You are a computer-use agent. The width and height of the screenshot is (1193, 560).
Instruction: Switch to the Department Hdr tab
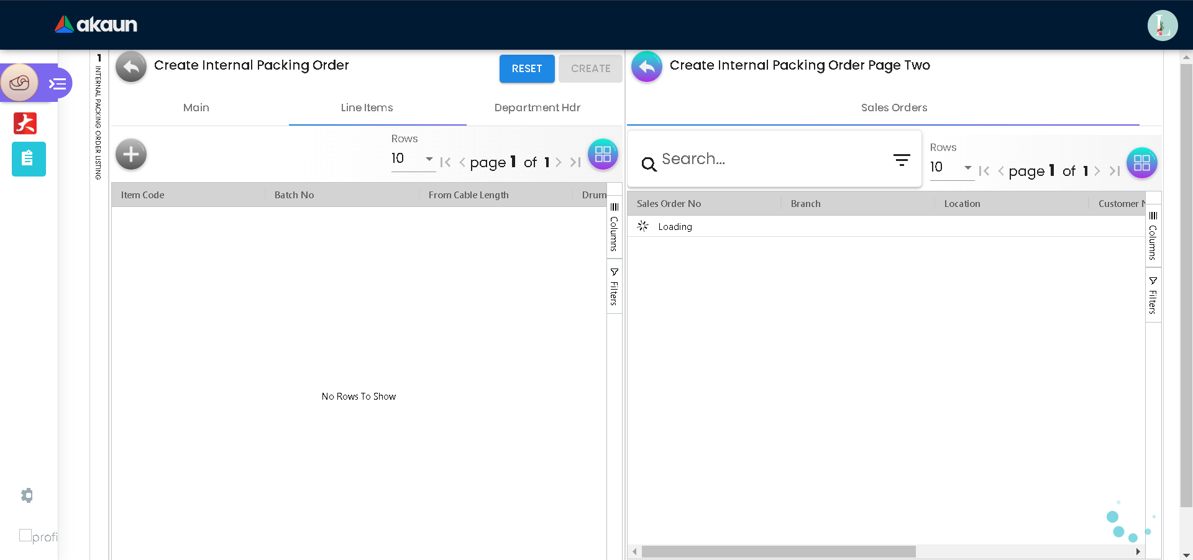coord(537,108)
